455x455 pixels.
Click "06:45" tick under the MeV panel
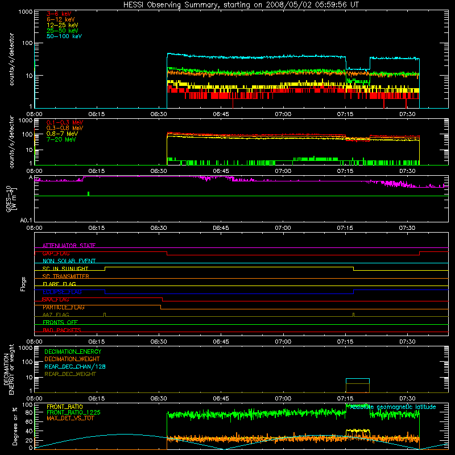[x=221, y=171]
